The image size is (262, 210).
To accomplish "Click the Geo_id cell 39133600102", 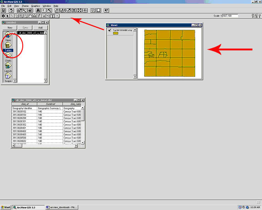I will (24, 112).
